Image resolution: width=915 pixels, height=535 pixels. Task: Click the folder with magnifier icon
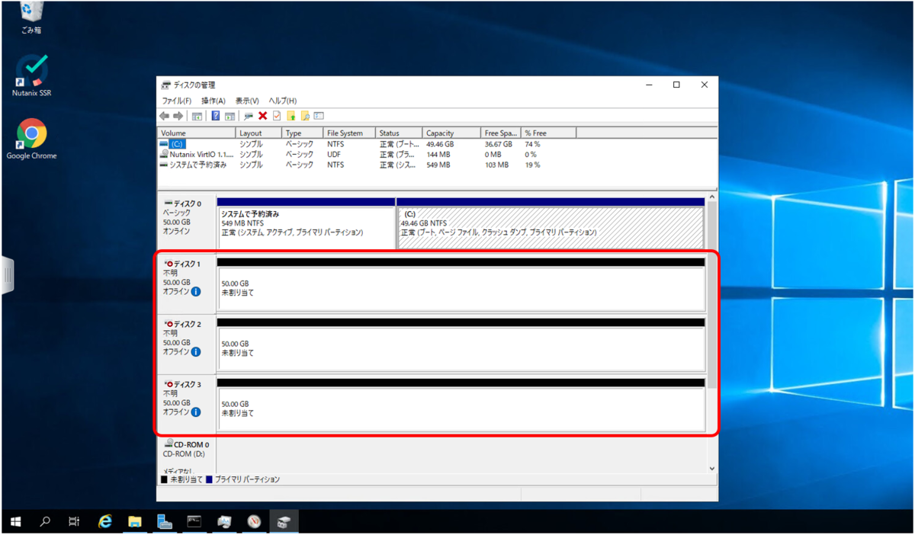tap(305, 116)
